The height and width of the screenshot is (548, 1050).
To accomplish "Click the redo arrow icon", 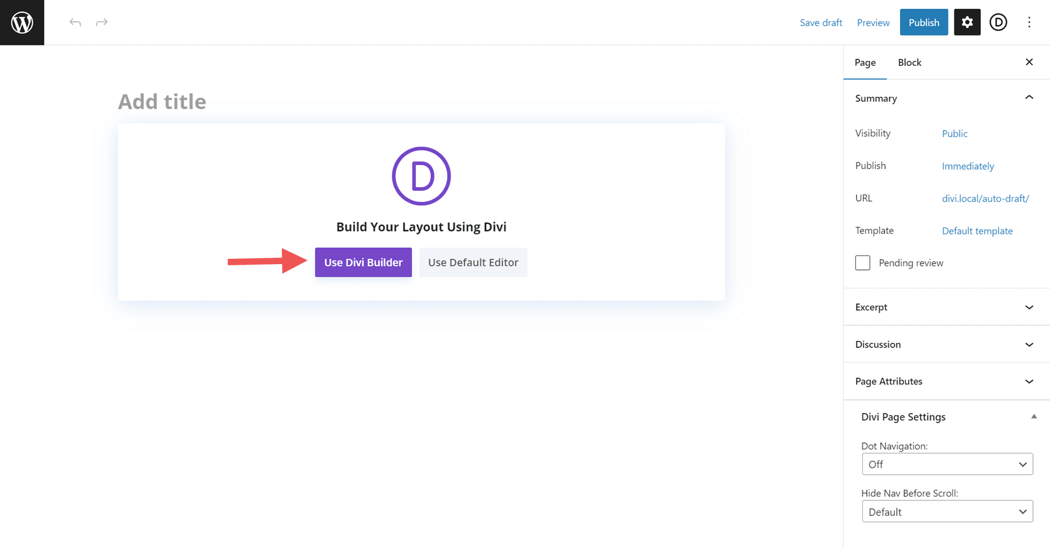I will click(x=101, y=22).
